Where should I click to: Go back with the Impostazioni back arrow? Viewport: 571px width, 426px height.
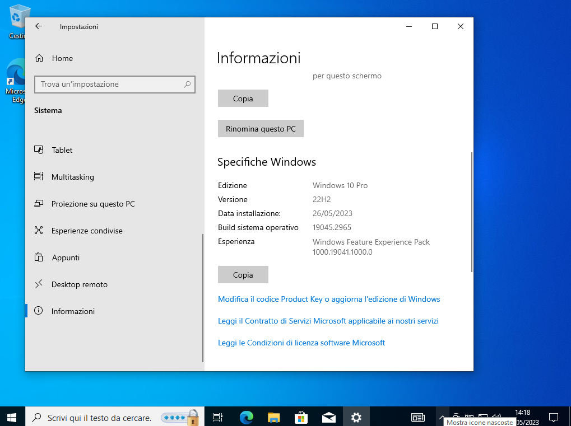point(39,26)
